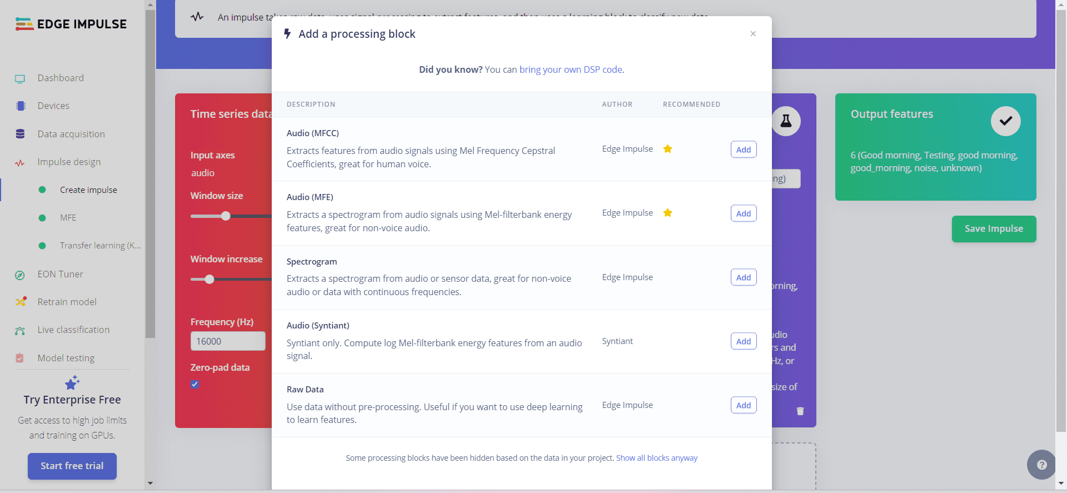This screenshot has width=1067, height=493.
Task: Click the EON Tuner icon
Action: [20, 275]
